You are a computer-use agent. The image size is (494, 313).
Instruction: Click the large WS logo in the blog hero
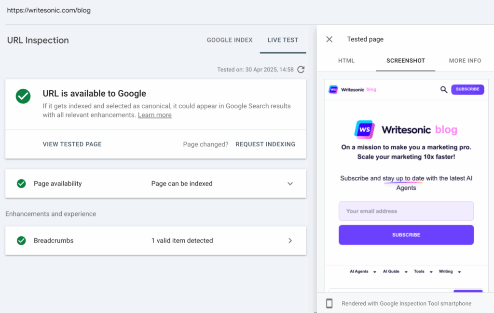pos(365,129)
